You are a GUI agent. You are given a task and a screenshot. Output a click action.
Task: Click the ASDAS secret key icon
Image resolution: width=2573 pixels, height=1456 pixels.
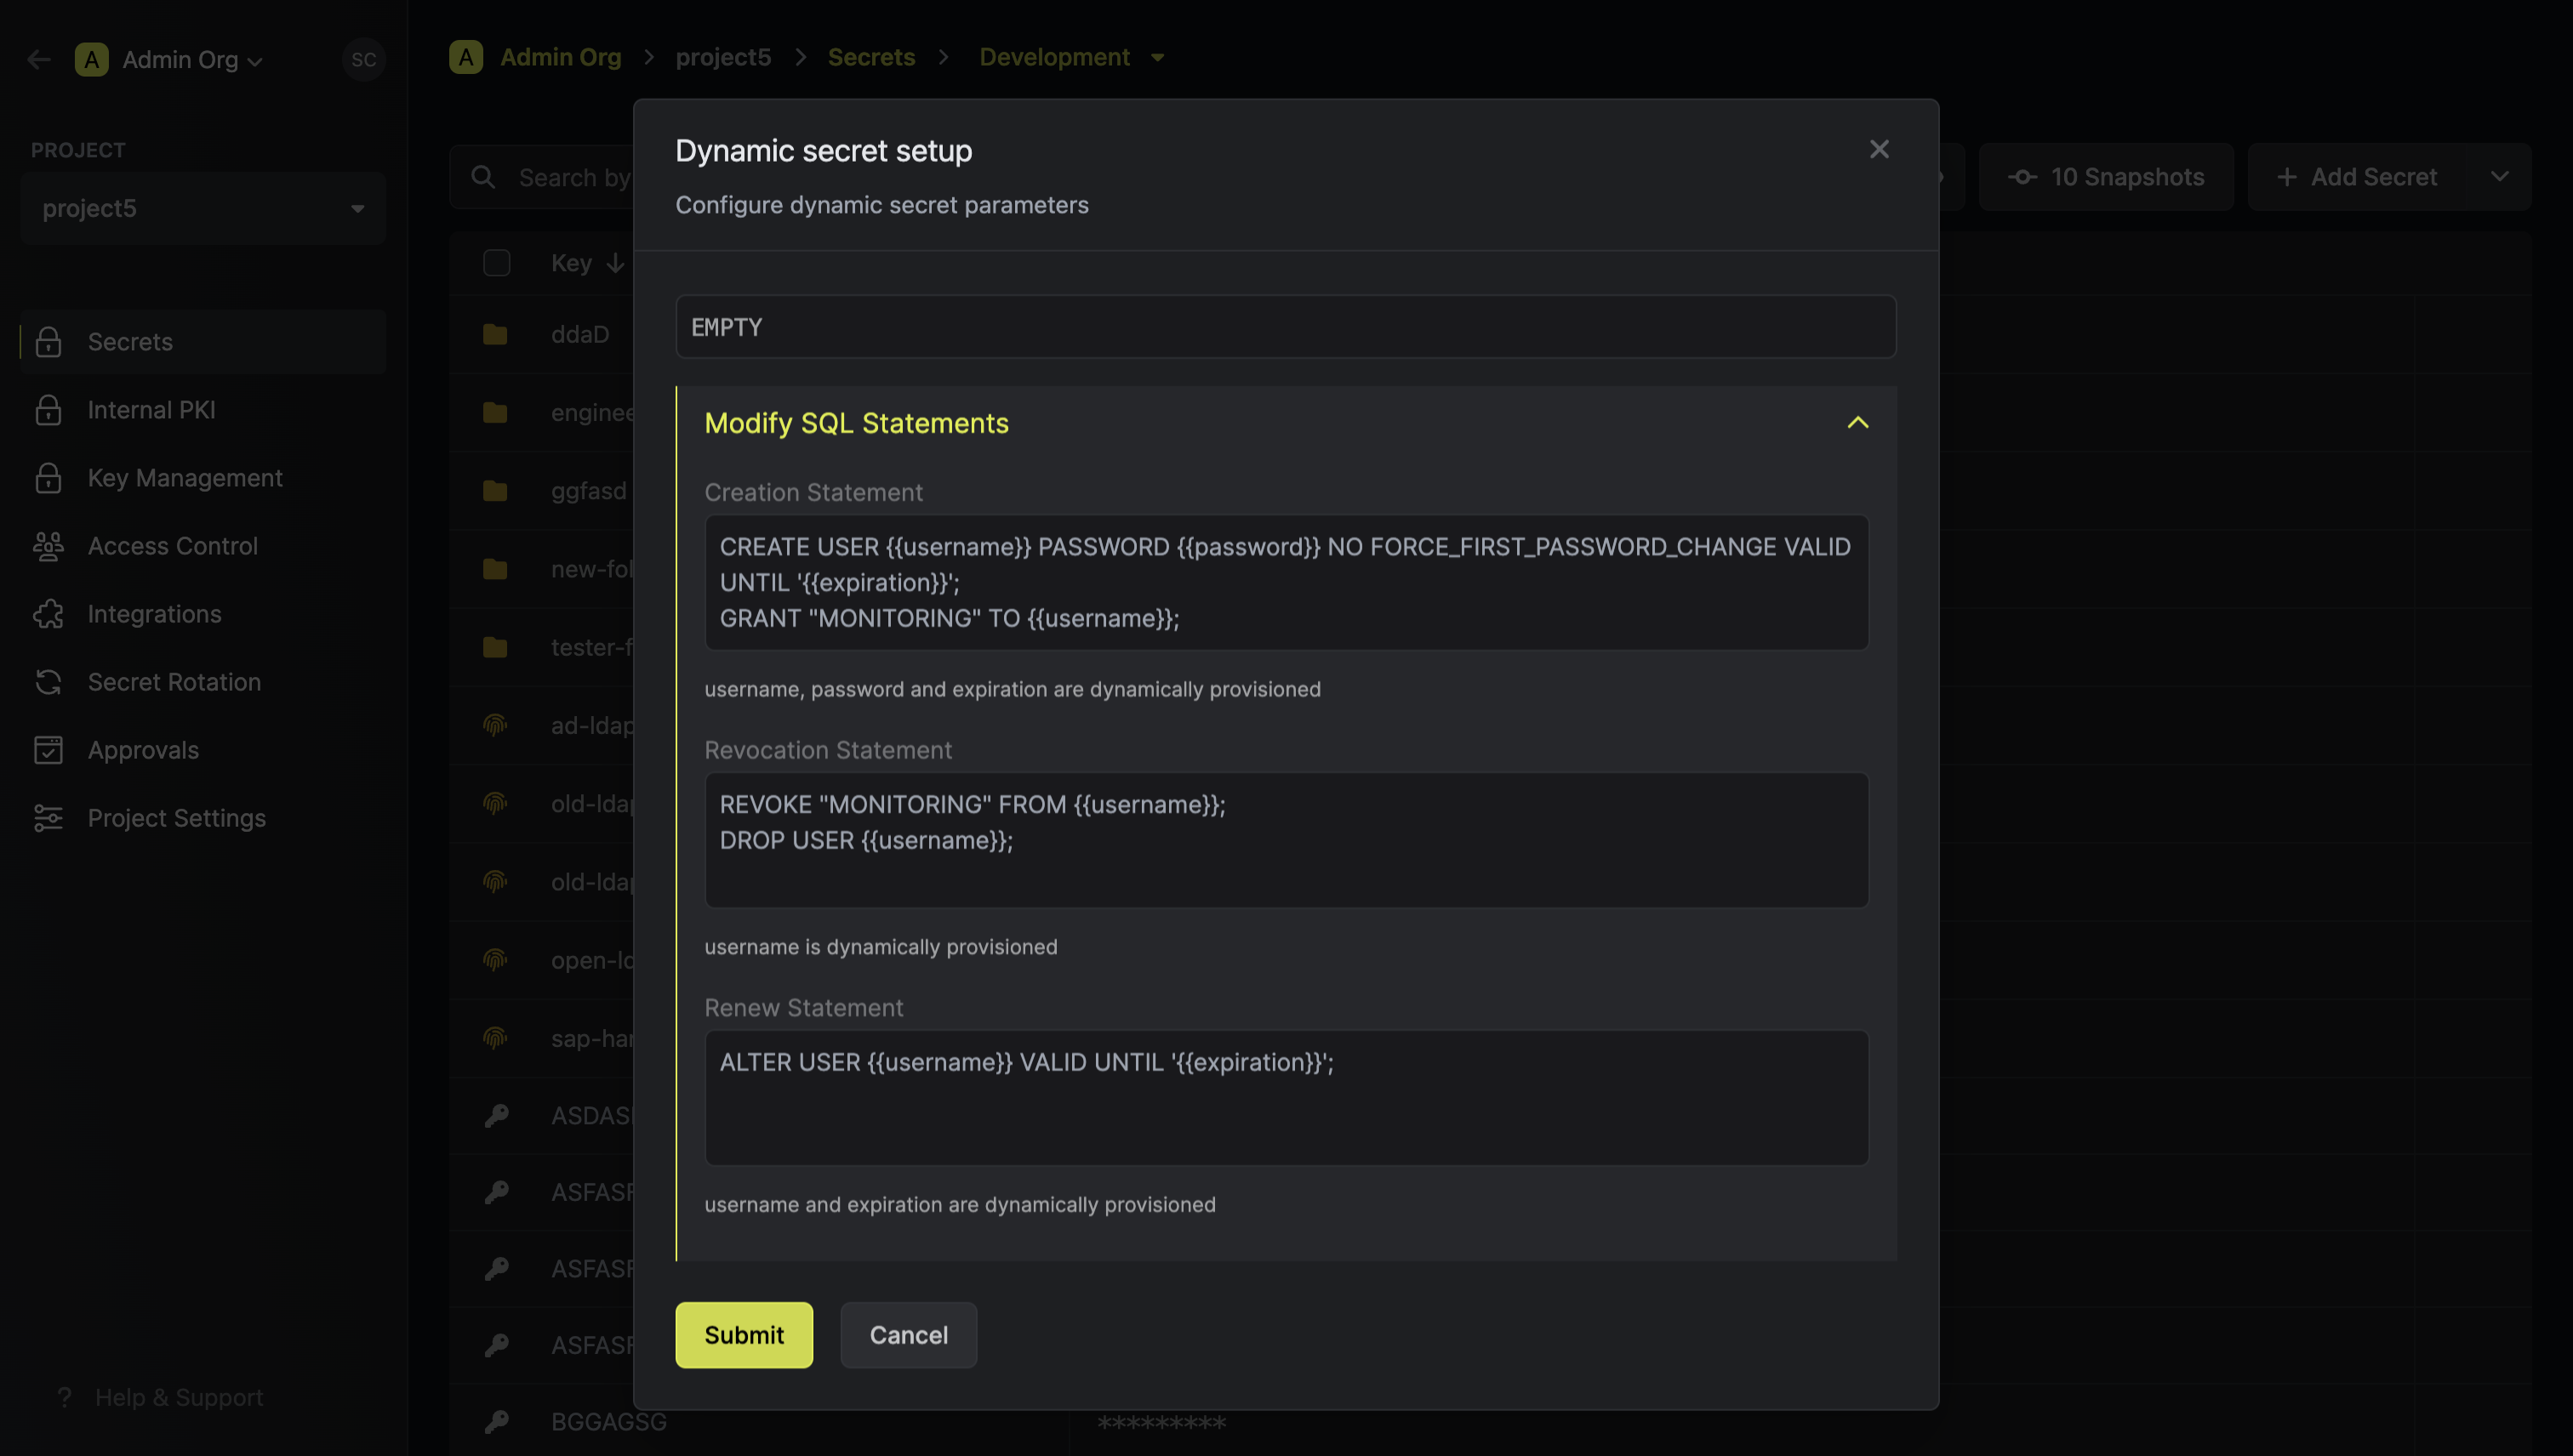(x=496, y=1115)
